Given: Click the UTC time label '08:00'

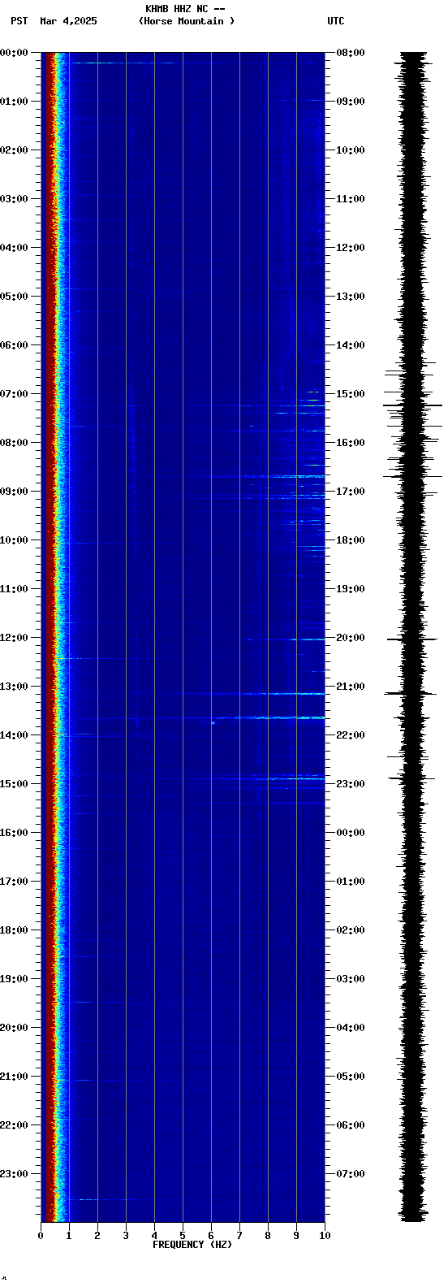Looking at the screenshot, I should (x=351, y=53).
